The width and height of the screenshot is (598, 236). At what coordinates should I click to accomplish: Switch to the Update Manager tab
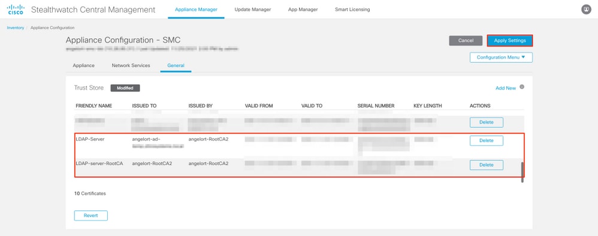coord(253,10)
